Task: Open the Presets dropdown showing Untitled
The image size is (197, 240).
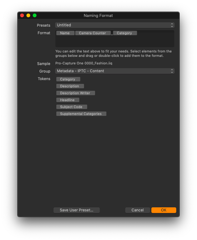Action: (115, 25)
